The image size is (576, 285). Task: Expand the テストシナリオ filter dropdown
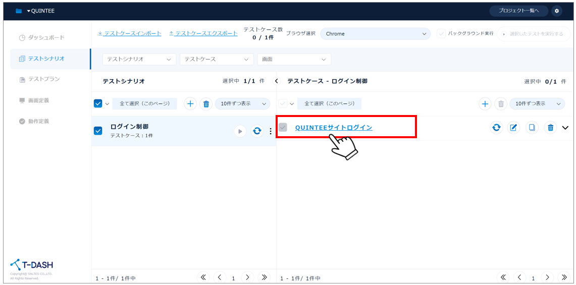click(139, 59)
